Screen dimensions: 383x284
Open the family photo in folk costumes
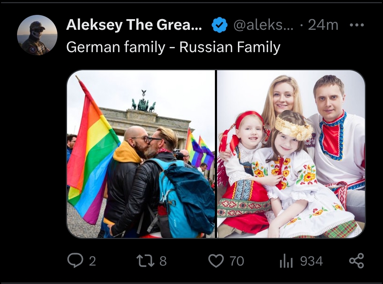tap(291, 154)
